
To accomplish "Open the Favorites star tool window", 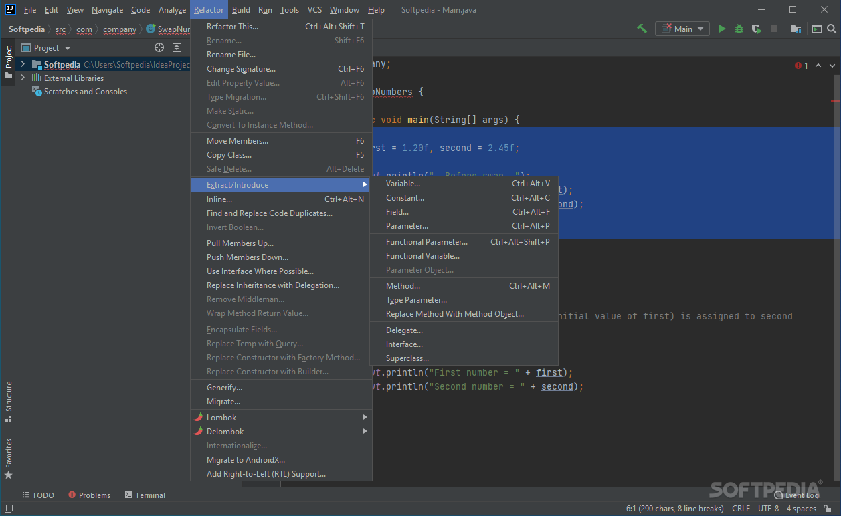I will click(x=9, y=459).
